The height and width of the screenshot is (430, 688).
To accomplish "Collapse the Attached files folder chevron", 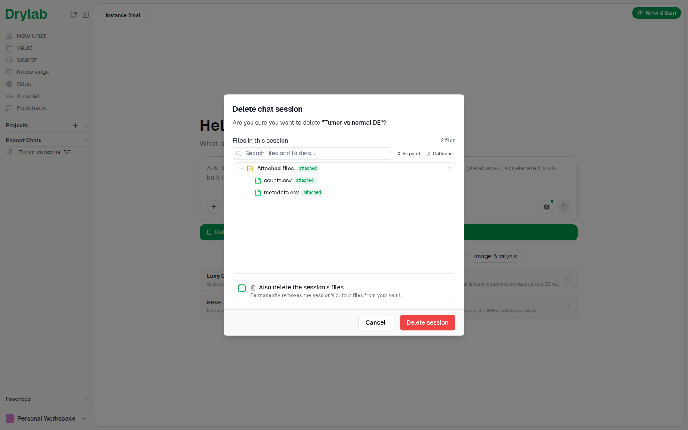I will click(x=241, y=169).
